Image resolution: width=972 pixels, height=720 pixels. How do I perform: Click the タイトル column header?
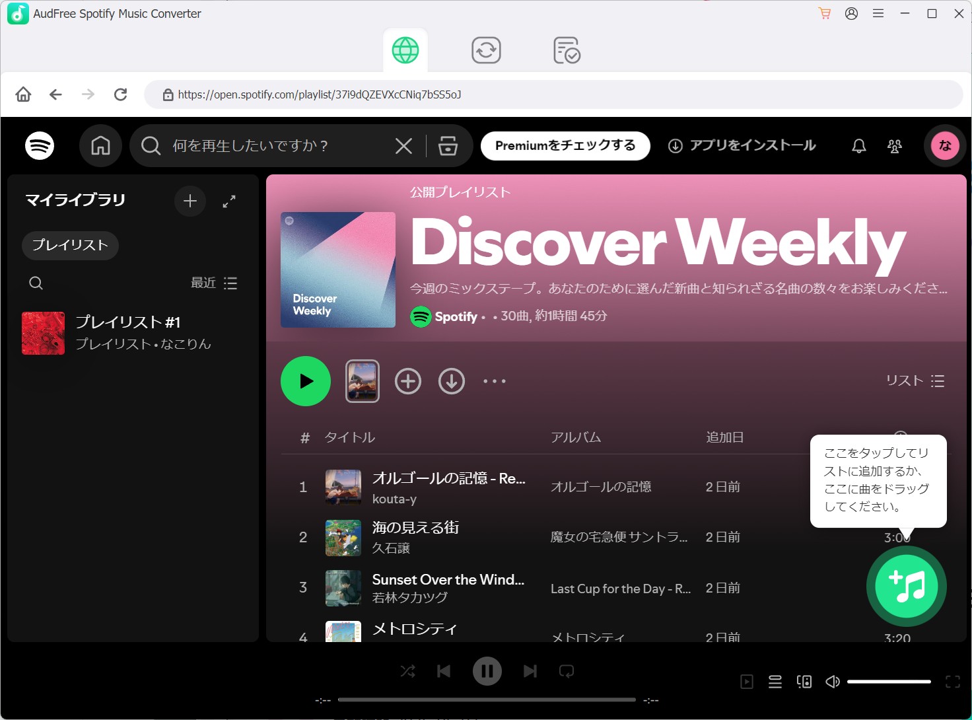point(349,437)
